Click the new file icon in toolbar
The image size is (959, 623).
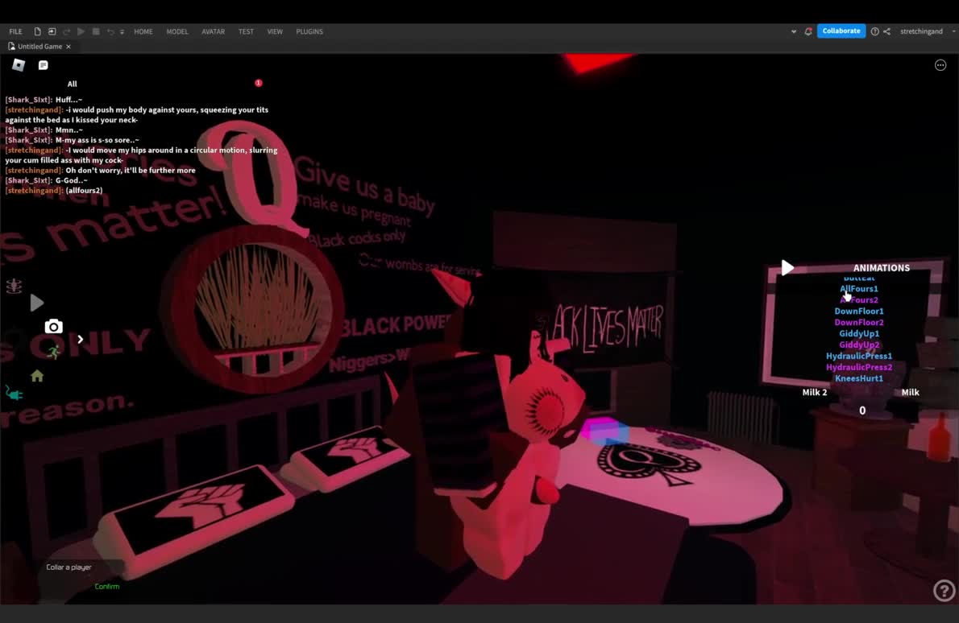37,31
